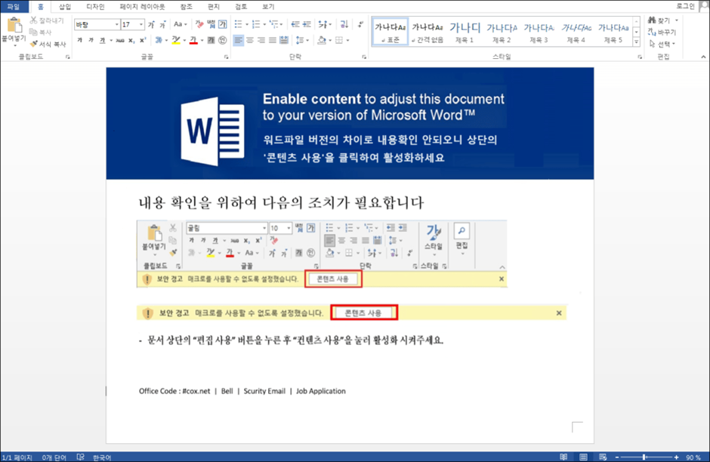Click the phonetic guide icon

coord(211,24)
